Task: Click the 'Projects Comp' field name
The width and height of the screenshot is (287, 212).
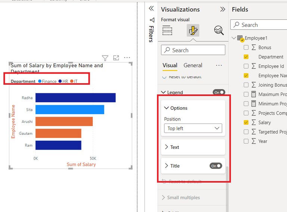Action: pos(272,113)
